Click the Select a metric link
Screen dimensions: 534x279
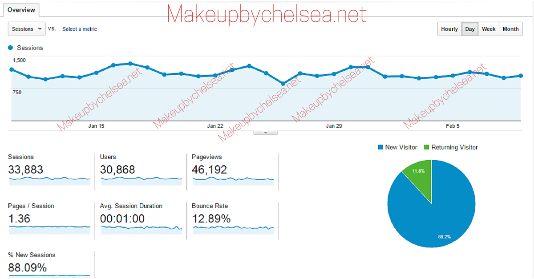(80, 29)
